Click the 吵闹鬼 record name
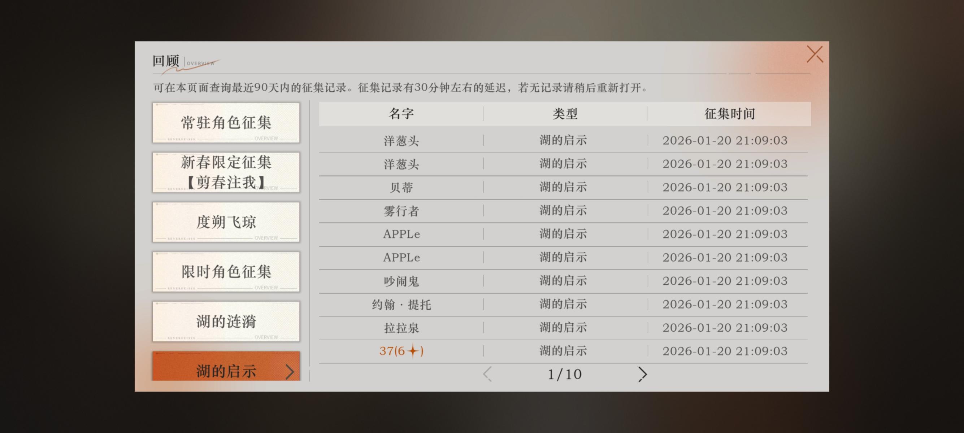The width and height of the screenshot is (964, 433). (x=401, y=281)
